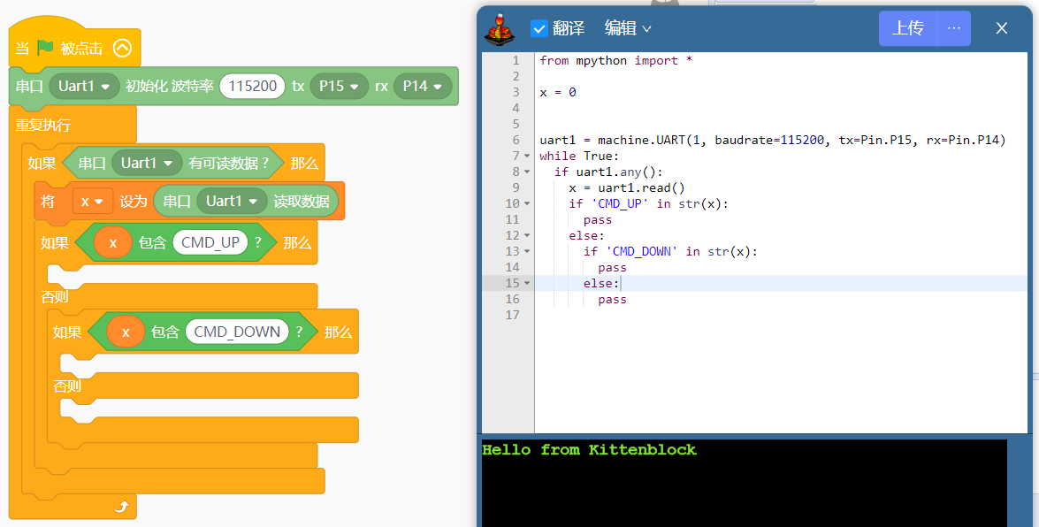The width and height of the screenshot is (1039, 527).
Task: Collapse the fold arrow on line 10
Action: [x=527, y=204]
